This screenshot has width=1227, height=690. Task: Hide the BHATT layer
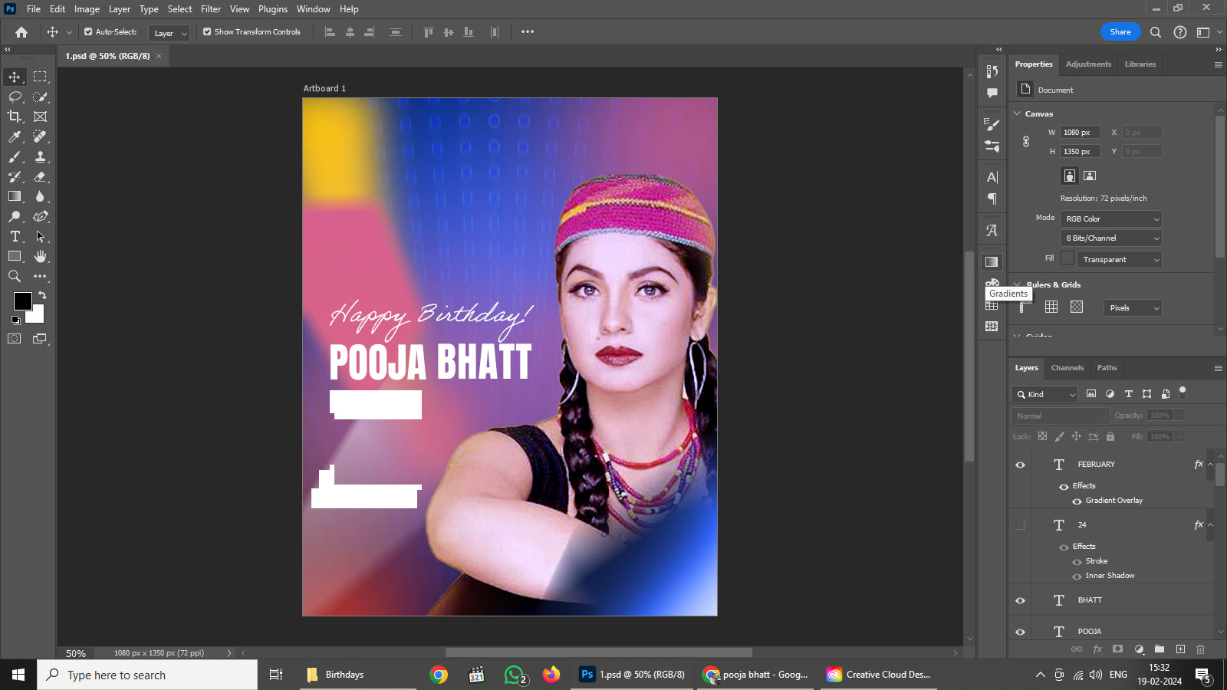(x=1020, y=600)
